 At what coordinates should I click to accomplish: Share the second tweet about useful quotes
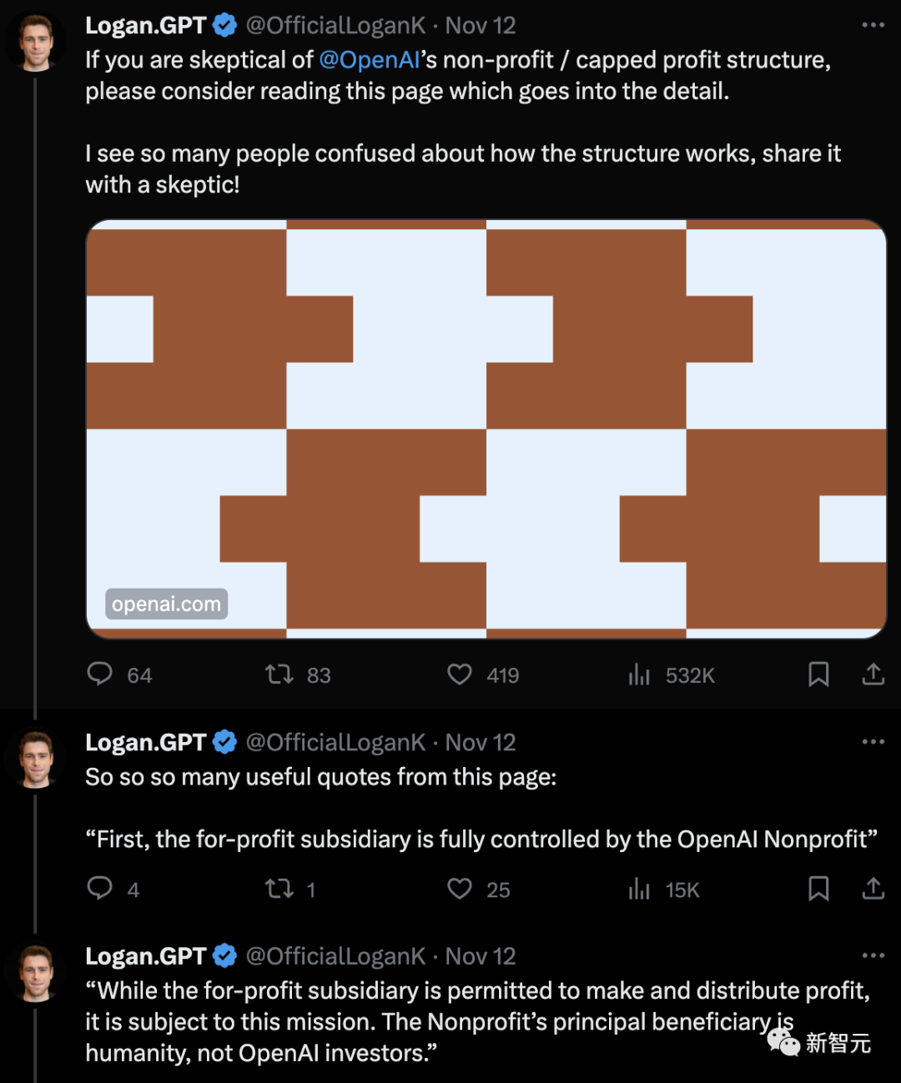click(873, 889)
